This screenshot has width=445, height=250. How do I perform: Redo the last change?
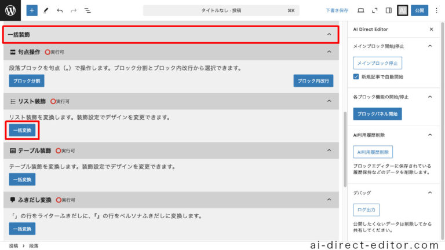[74, 10]
